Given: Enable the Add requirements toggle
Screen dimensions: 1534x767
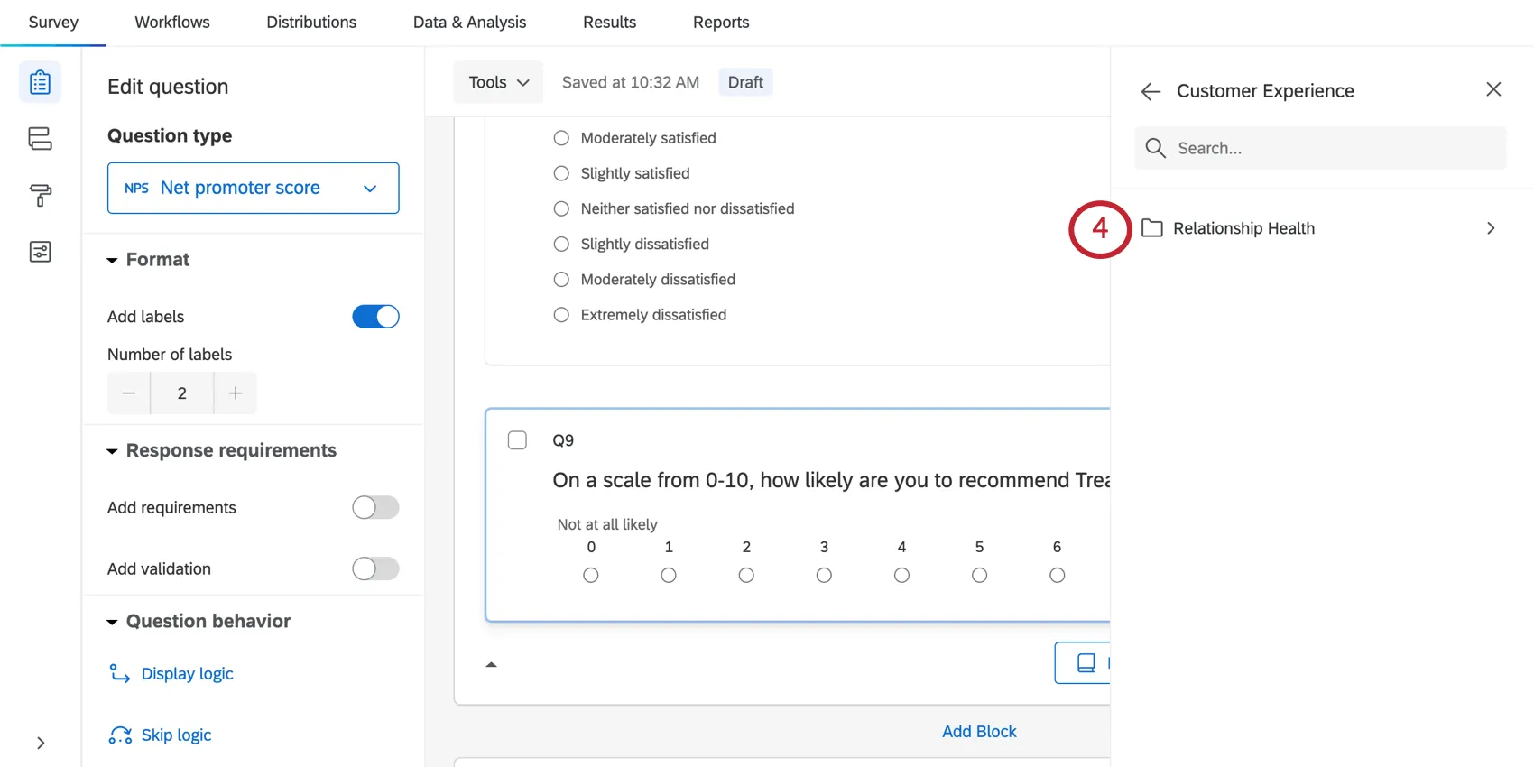Looking at the screenshot, I should (375, 508).
